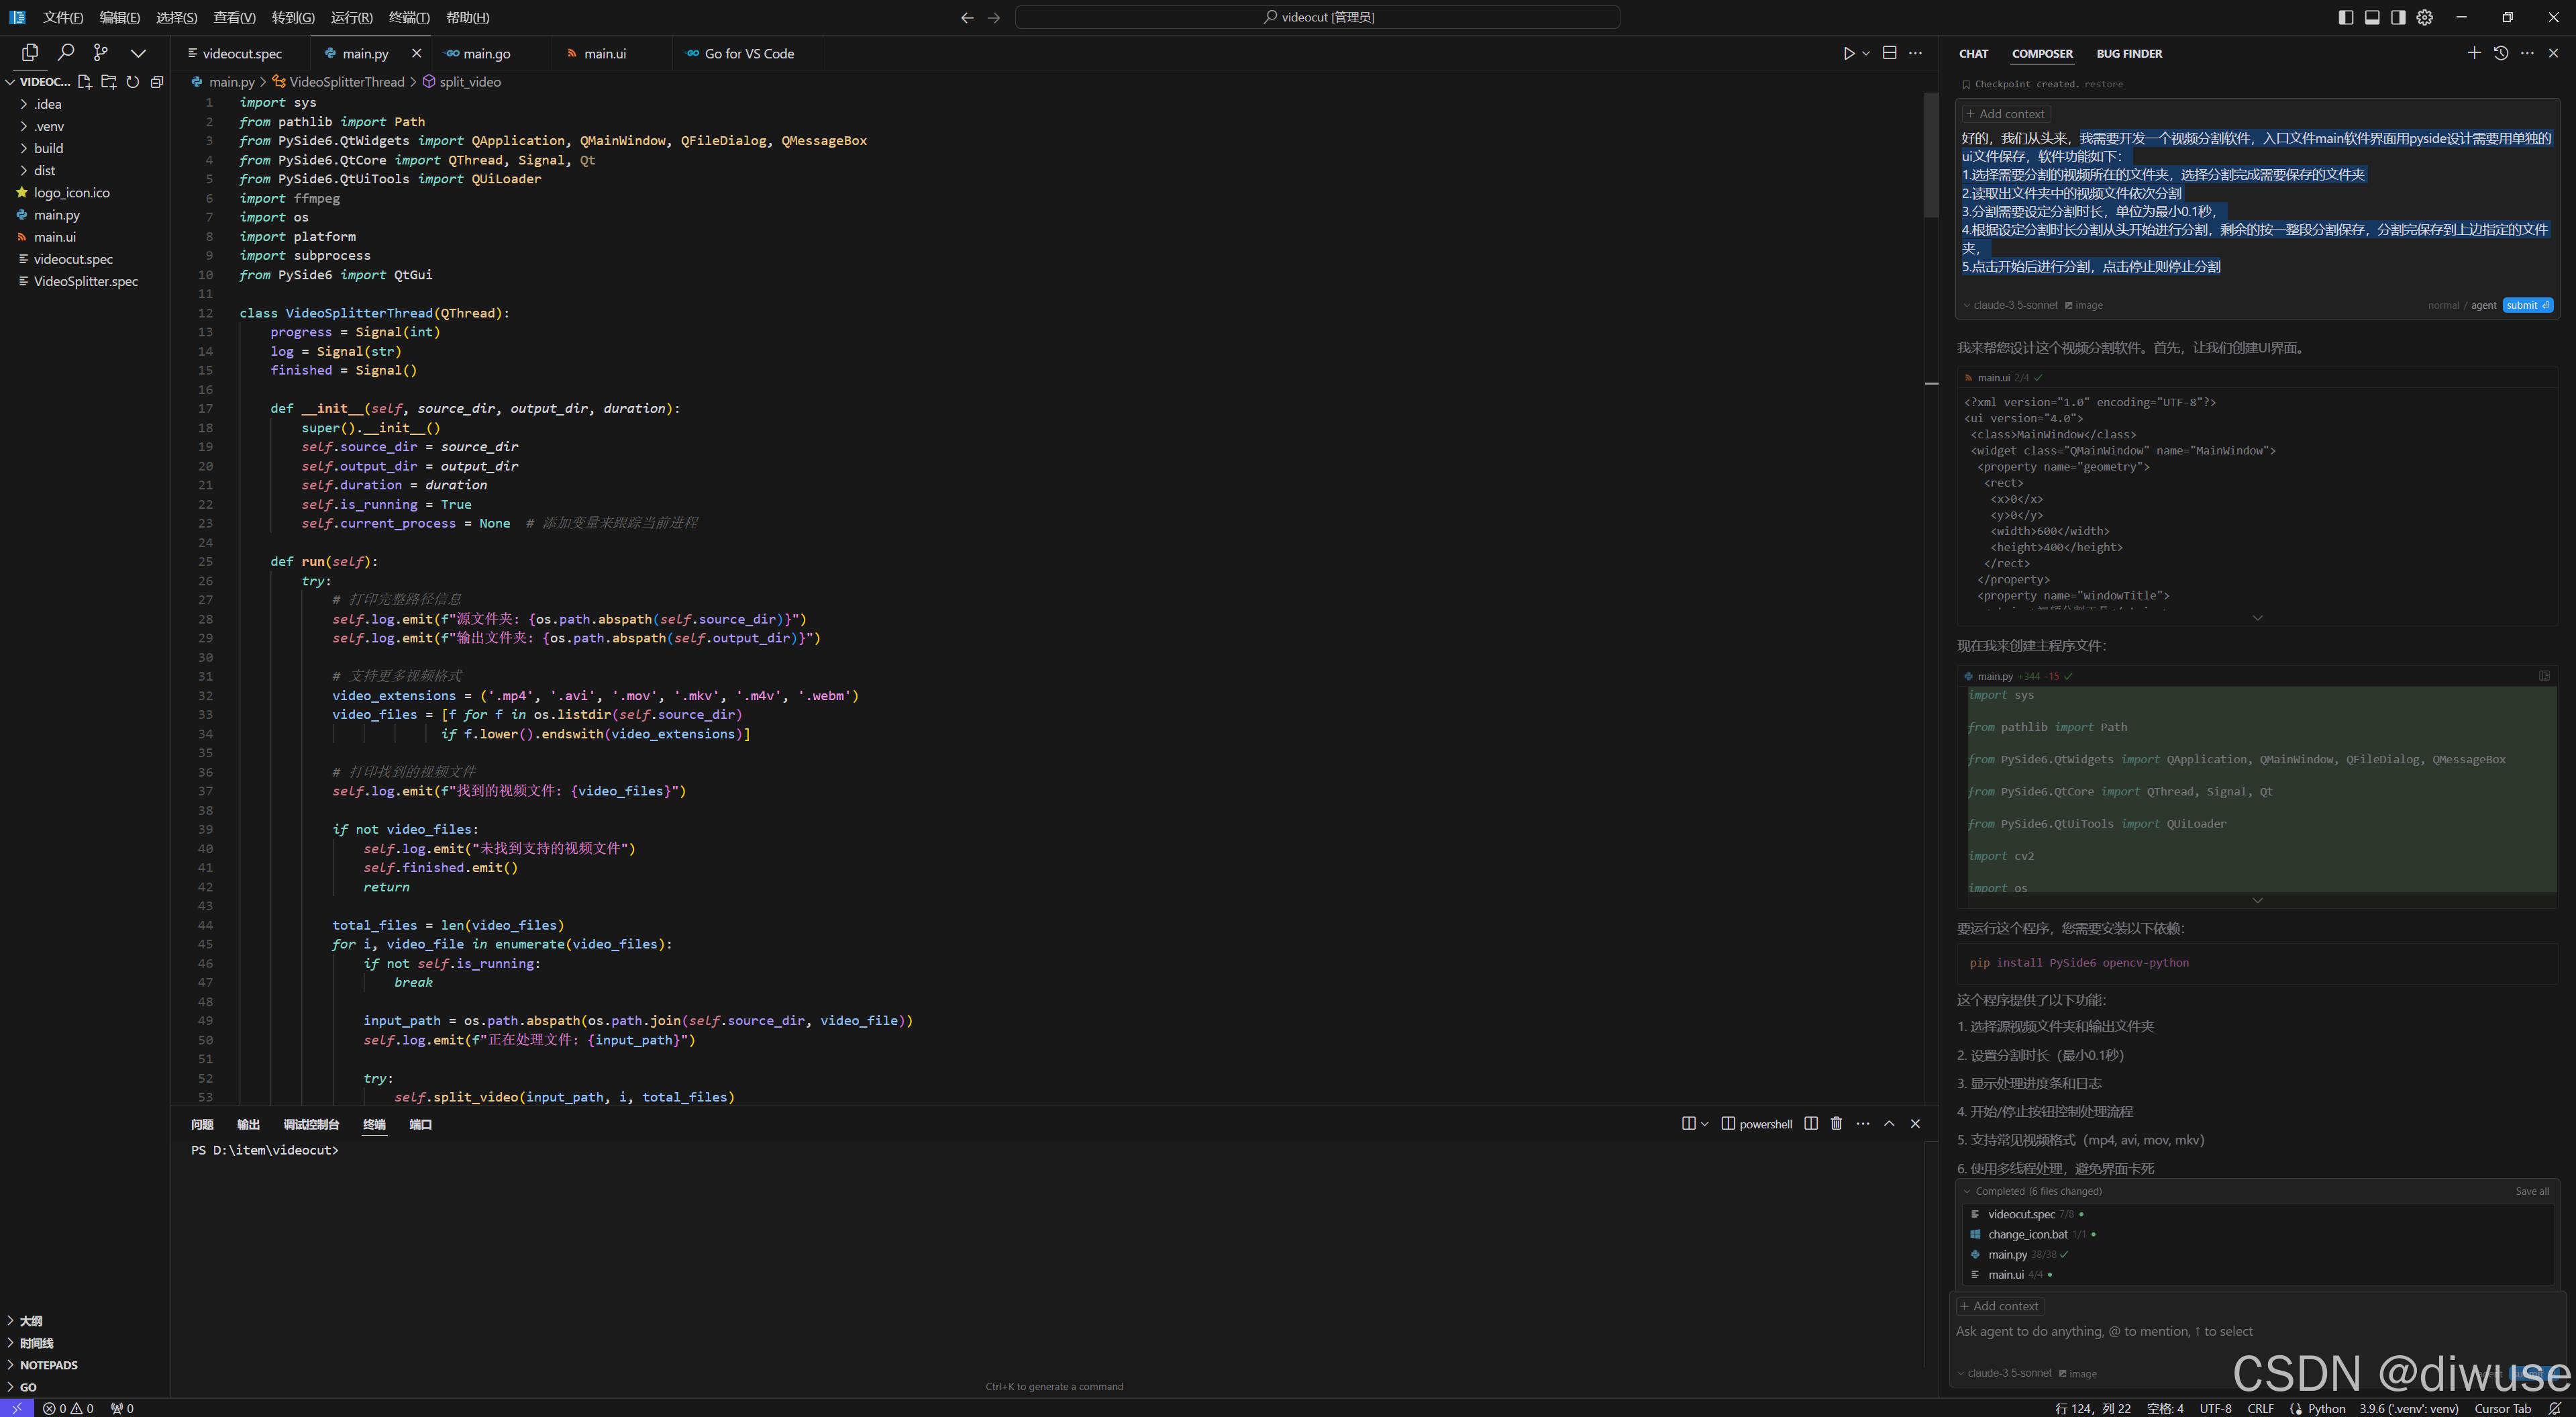
Task: Kill terminal with the trash icon
Action: click(x=1836, y=1124)
